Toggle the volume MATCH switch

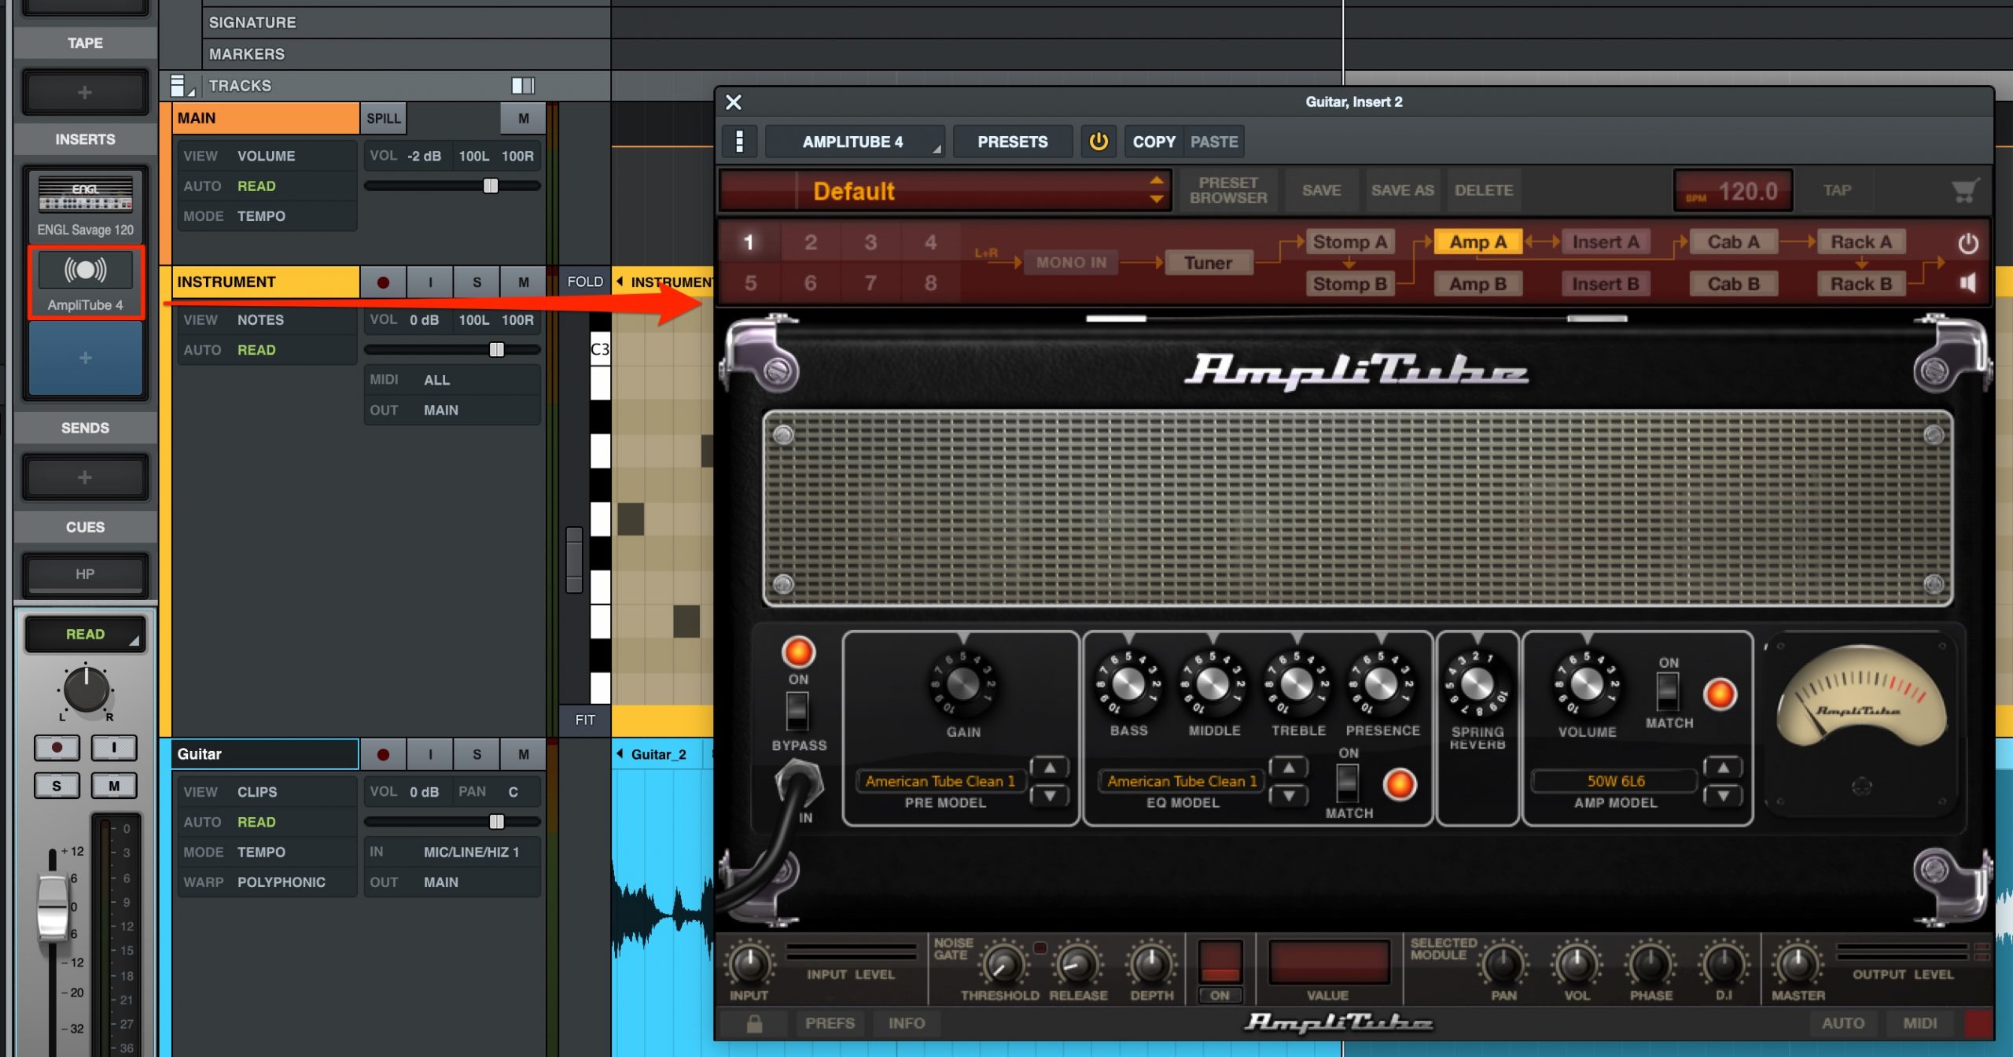coord(1668,692)
